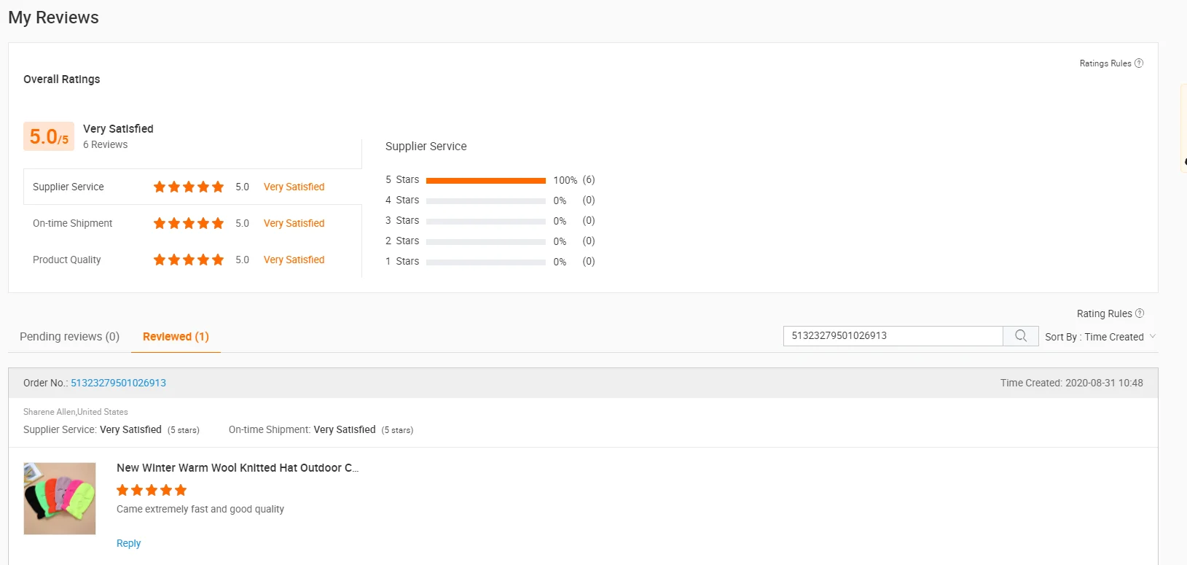
Task: Click the Ratings Rules help icon at top
Action: tap(1139, 63)
